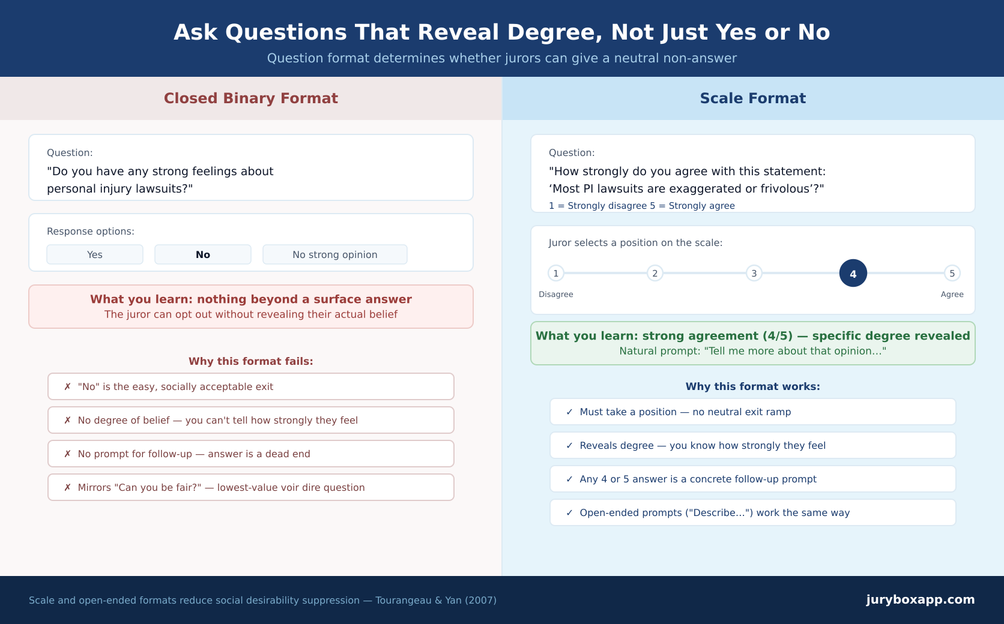Click the Tourangeau & Yan (2007) citation
The width and height of the screenshot is (1004, 624).
(x=436, y=600)
